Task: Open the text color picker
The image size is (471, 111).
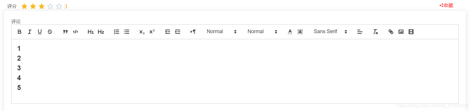Action: (x=290, y=32)
